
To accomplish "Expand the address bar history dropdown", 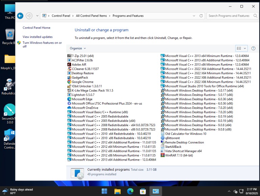I will point(194,16).
